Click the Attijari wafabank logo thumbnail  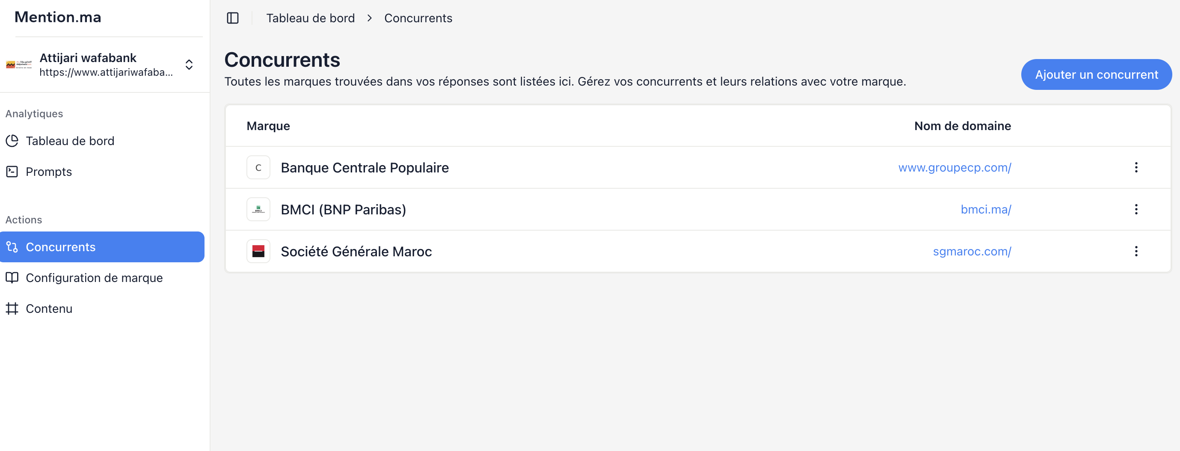point(19,65)
